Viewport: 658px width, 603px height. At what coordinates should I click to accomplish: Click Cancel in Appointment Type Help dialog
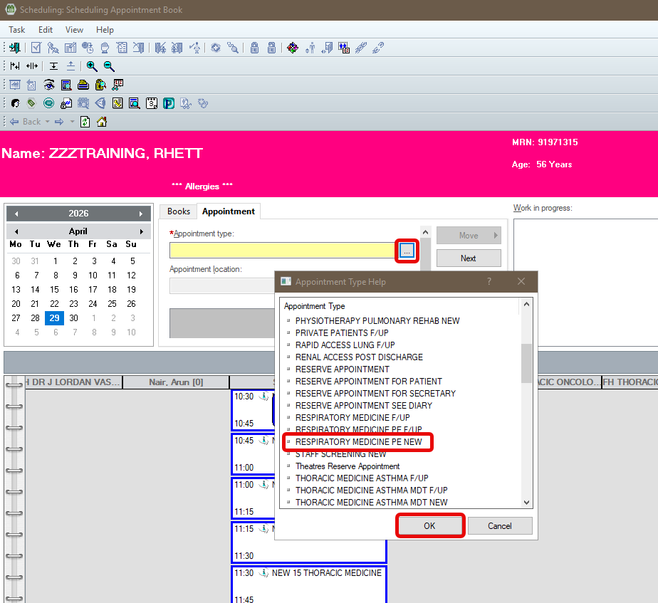click(499, 526)
